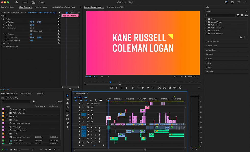Screen dimensions: 250x152
Task: Uncheck the Uniform Scale checkbox
Action: click(x=31, y=31)
